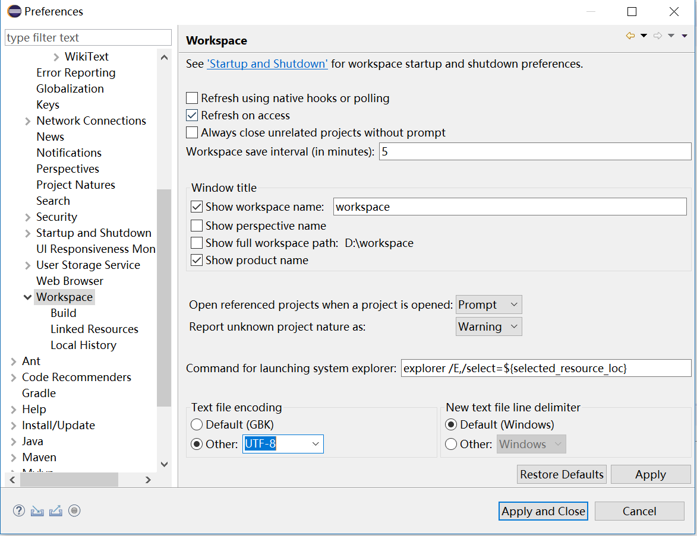Image resolution: width=697 pixels, height=536 pixels.
Task: Open the Export preferences icon
Action: [55, 510]
